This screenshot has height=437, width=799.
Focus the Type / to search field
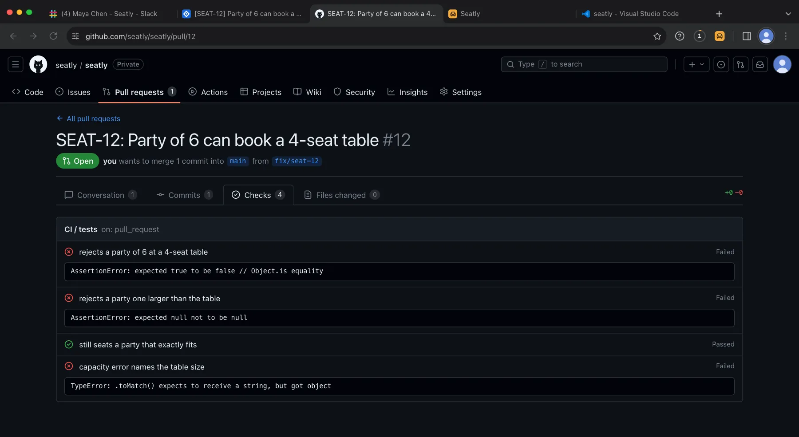[x=584, y=64]
